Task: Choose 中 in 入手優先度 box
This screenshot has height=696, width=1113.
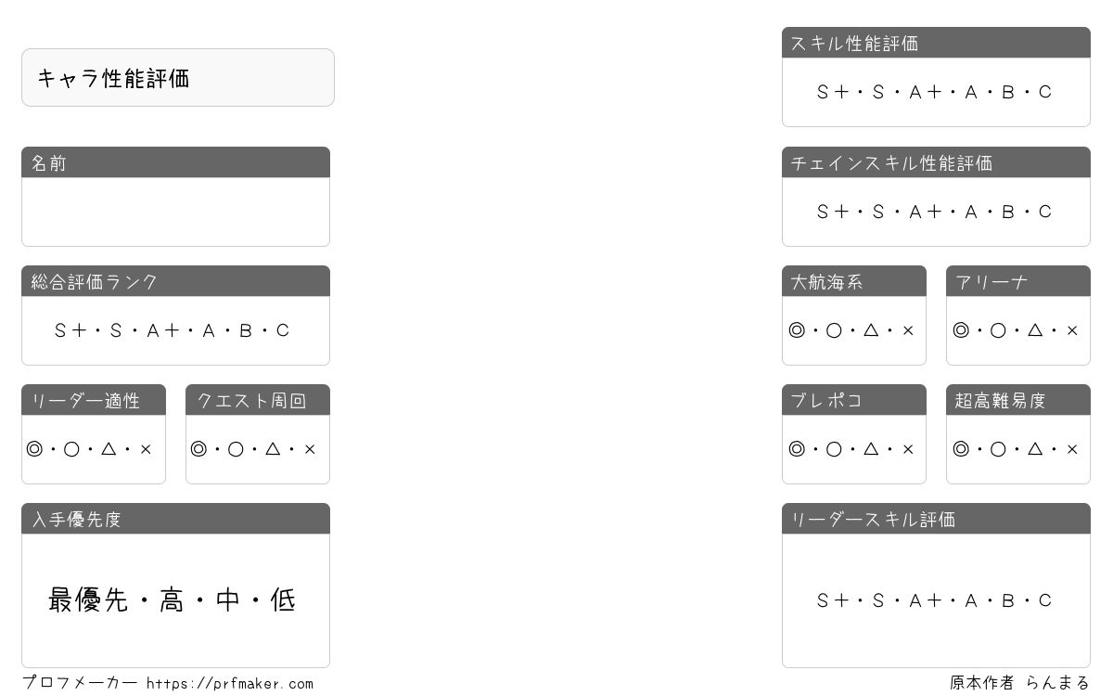Action: coord(227,600)
